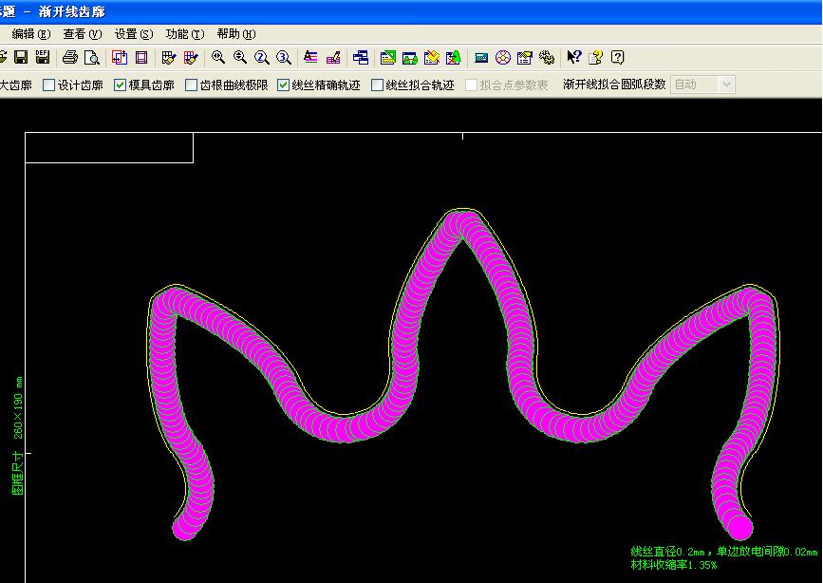Click the Print icon
Viewport: 823px width, 583px height.
pos(70,57)
